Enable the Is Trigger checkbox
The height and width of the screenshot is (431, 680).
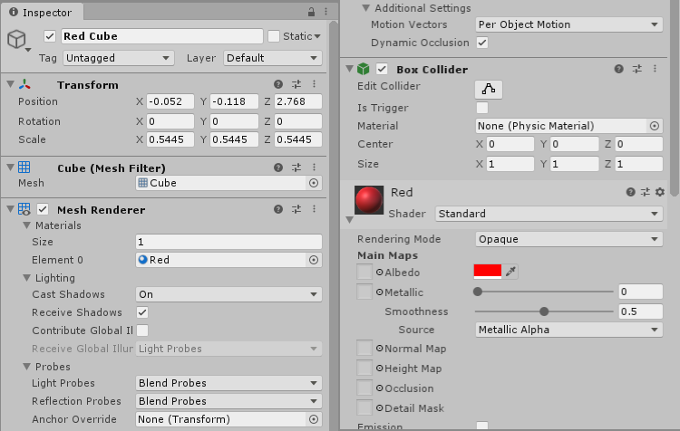point(482,108)
